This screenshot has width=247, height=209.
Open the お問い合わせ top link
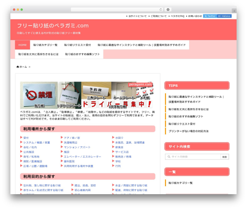[x=195, y=16]
